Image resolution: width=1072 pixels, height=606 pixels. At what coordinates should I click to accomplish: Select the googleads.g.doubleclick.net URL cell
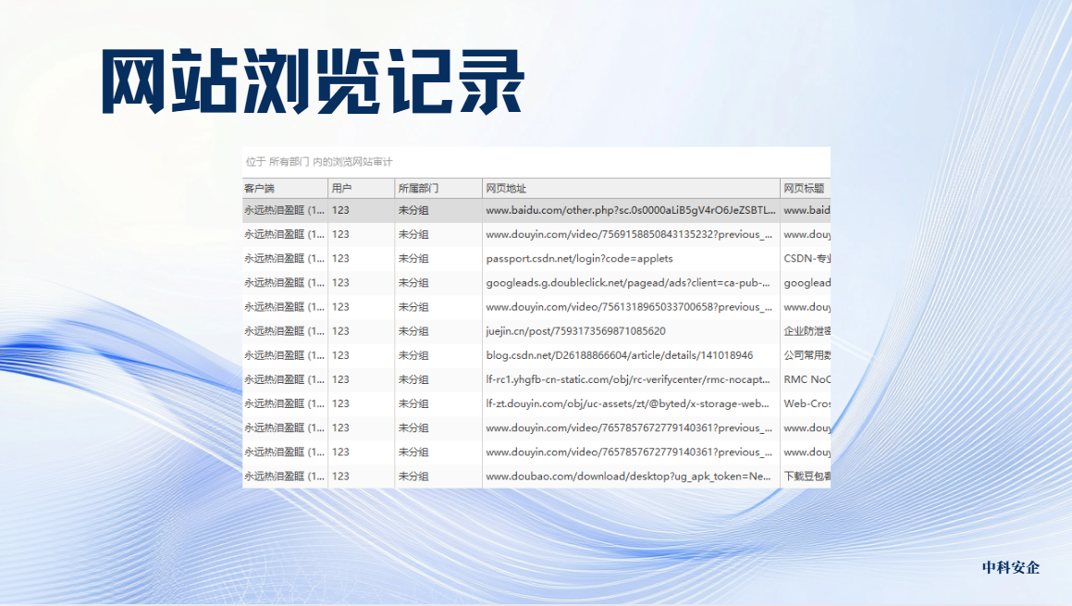[x=631, y=282]
